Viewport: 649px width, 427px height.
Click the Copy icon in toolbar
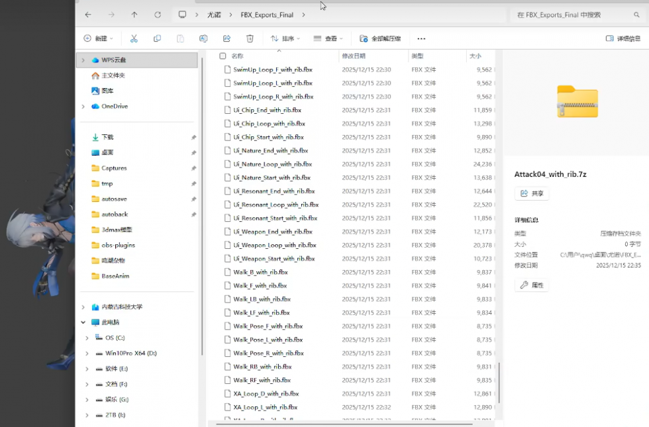[157, 39]
